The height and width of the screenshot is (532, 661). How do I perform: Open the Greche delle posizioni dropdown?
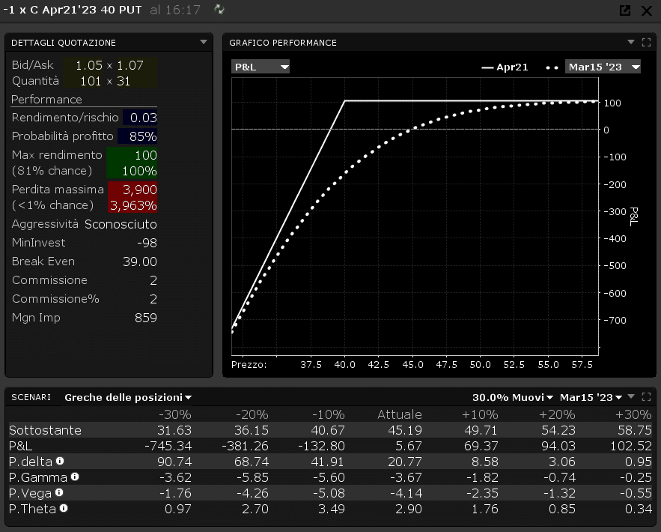pos(128,397)
